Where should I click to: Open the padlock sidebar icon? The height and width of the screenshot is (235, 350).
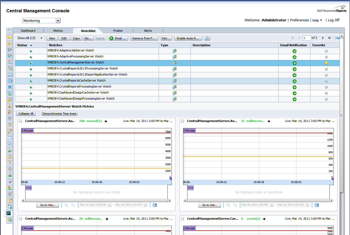[x=10, y=156]
